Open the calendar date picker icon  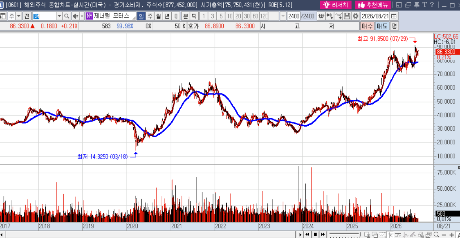click(394, 16)
